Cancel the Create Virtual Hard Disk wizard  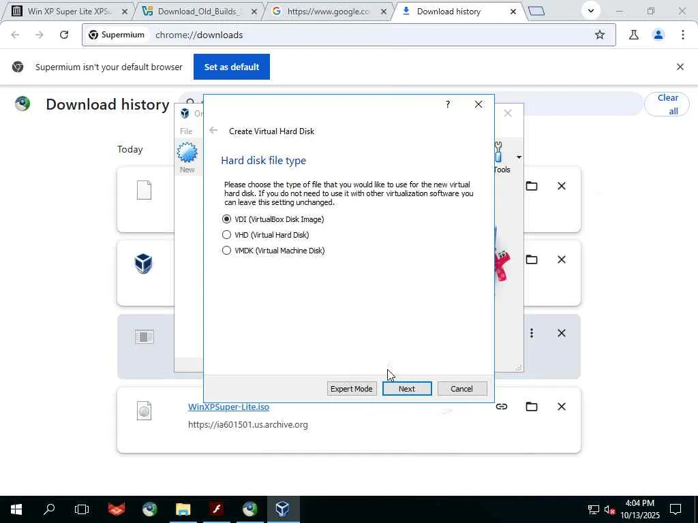461,389
